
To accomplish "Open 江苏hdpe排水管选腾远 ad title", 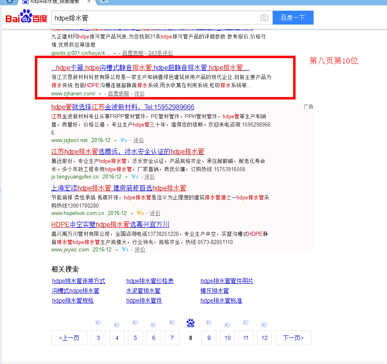I will click(x=128, y=151).
